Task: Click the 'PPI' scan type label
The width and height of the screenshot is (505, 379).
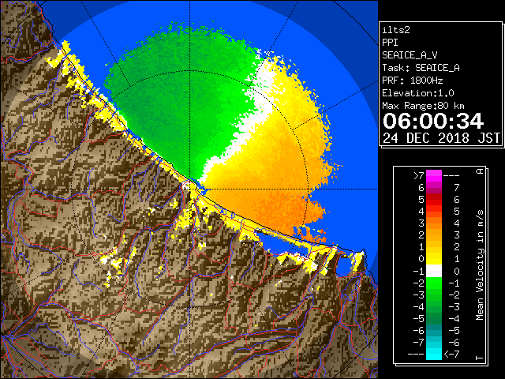Action: click(x=390, y=43)
